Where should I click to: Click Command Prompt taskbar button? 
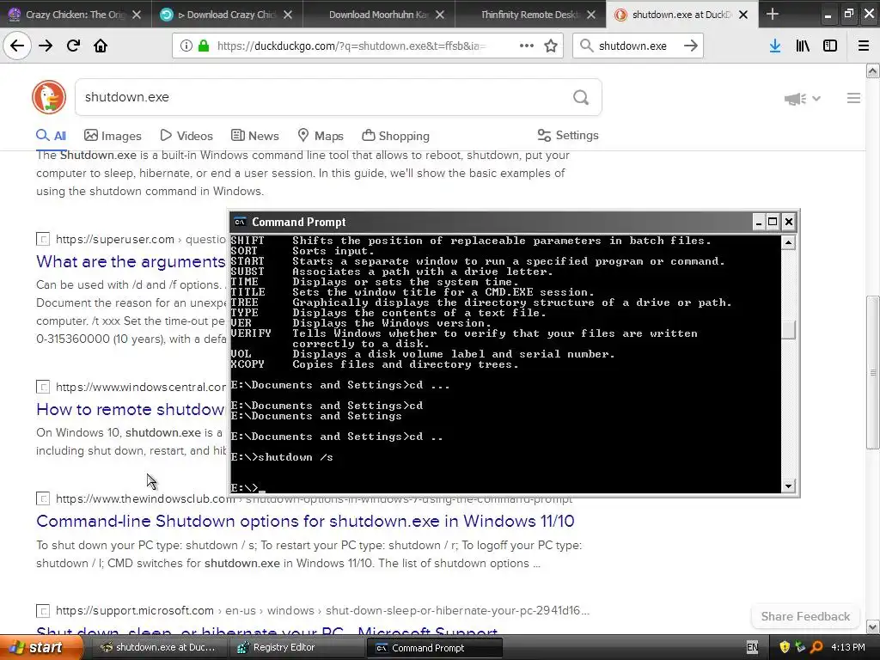point(435,648)
